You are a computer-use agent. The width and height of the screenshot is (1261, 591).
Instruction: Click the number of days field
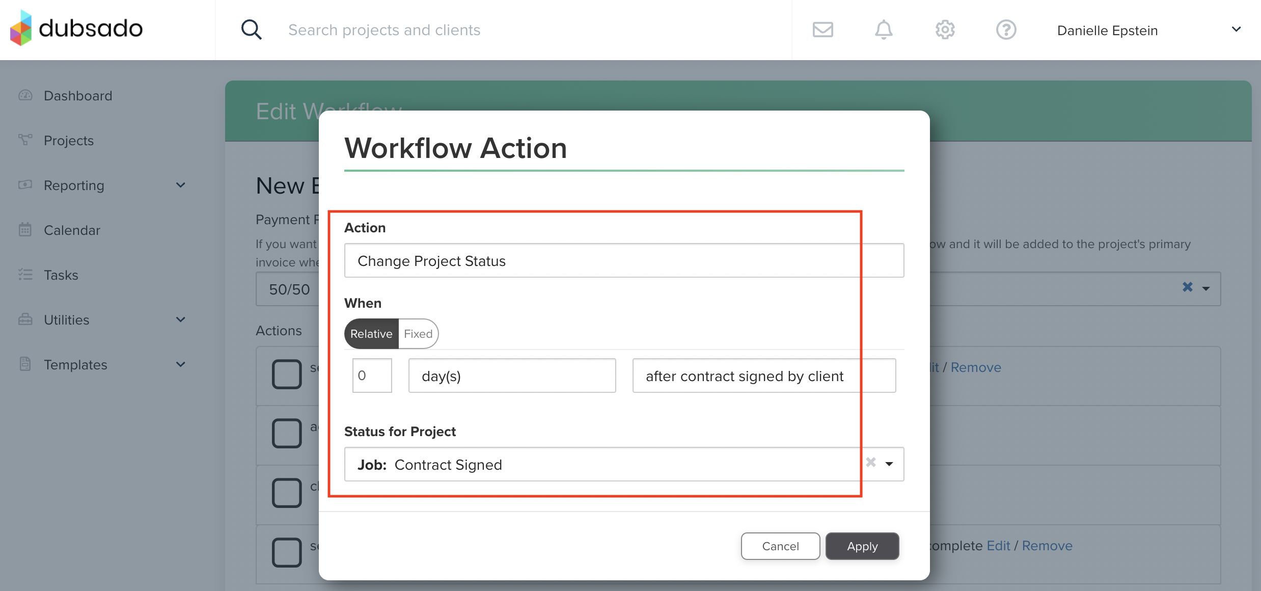point(372,376)
